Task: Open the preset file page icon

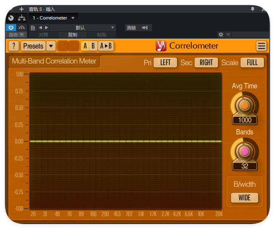Action: pos(33,28)
